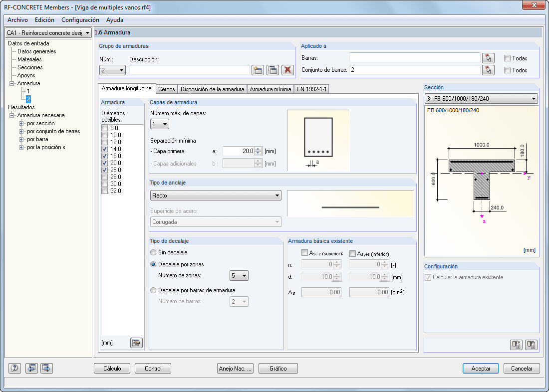Click the copy reinforcement group icon
The height and width of the screenshot is (392, 549).
coord(273,70)
